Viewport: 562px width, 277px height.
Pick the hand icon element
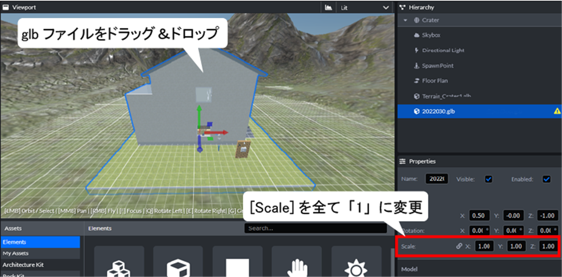297,267
